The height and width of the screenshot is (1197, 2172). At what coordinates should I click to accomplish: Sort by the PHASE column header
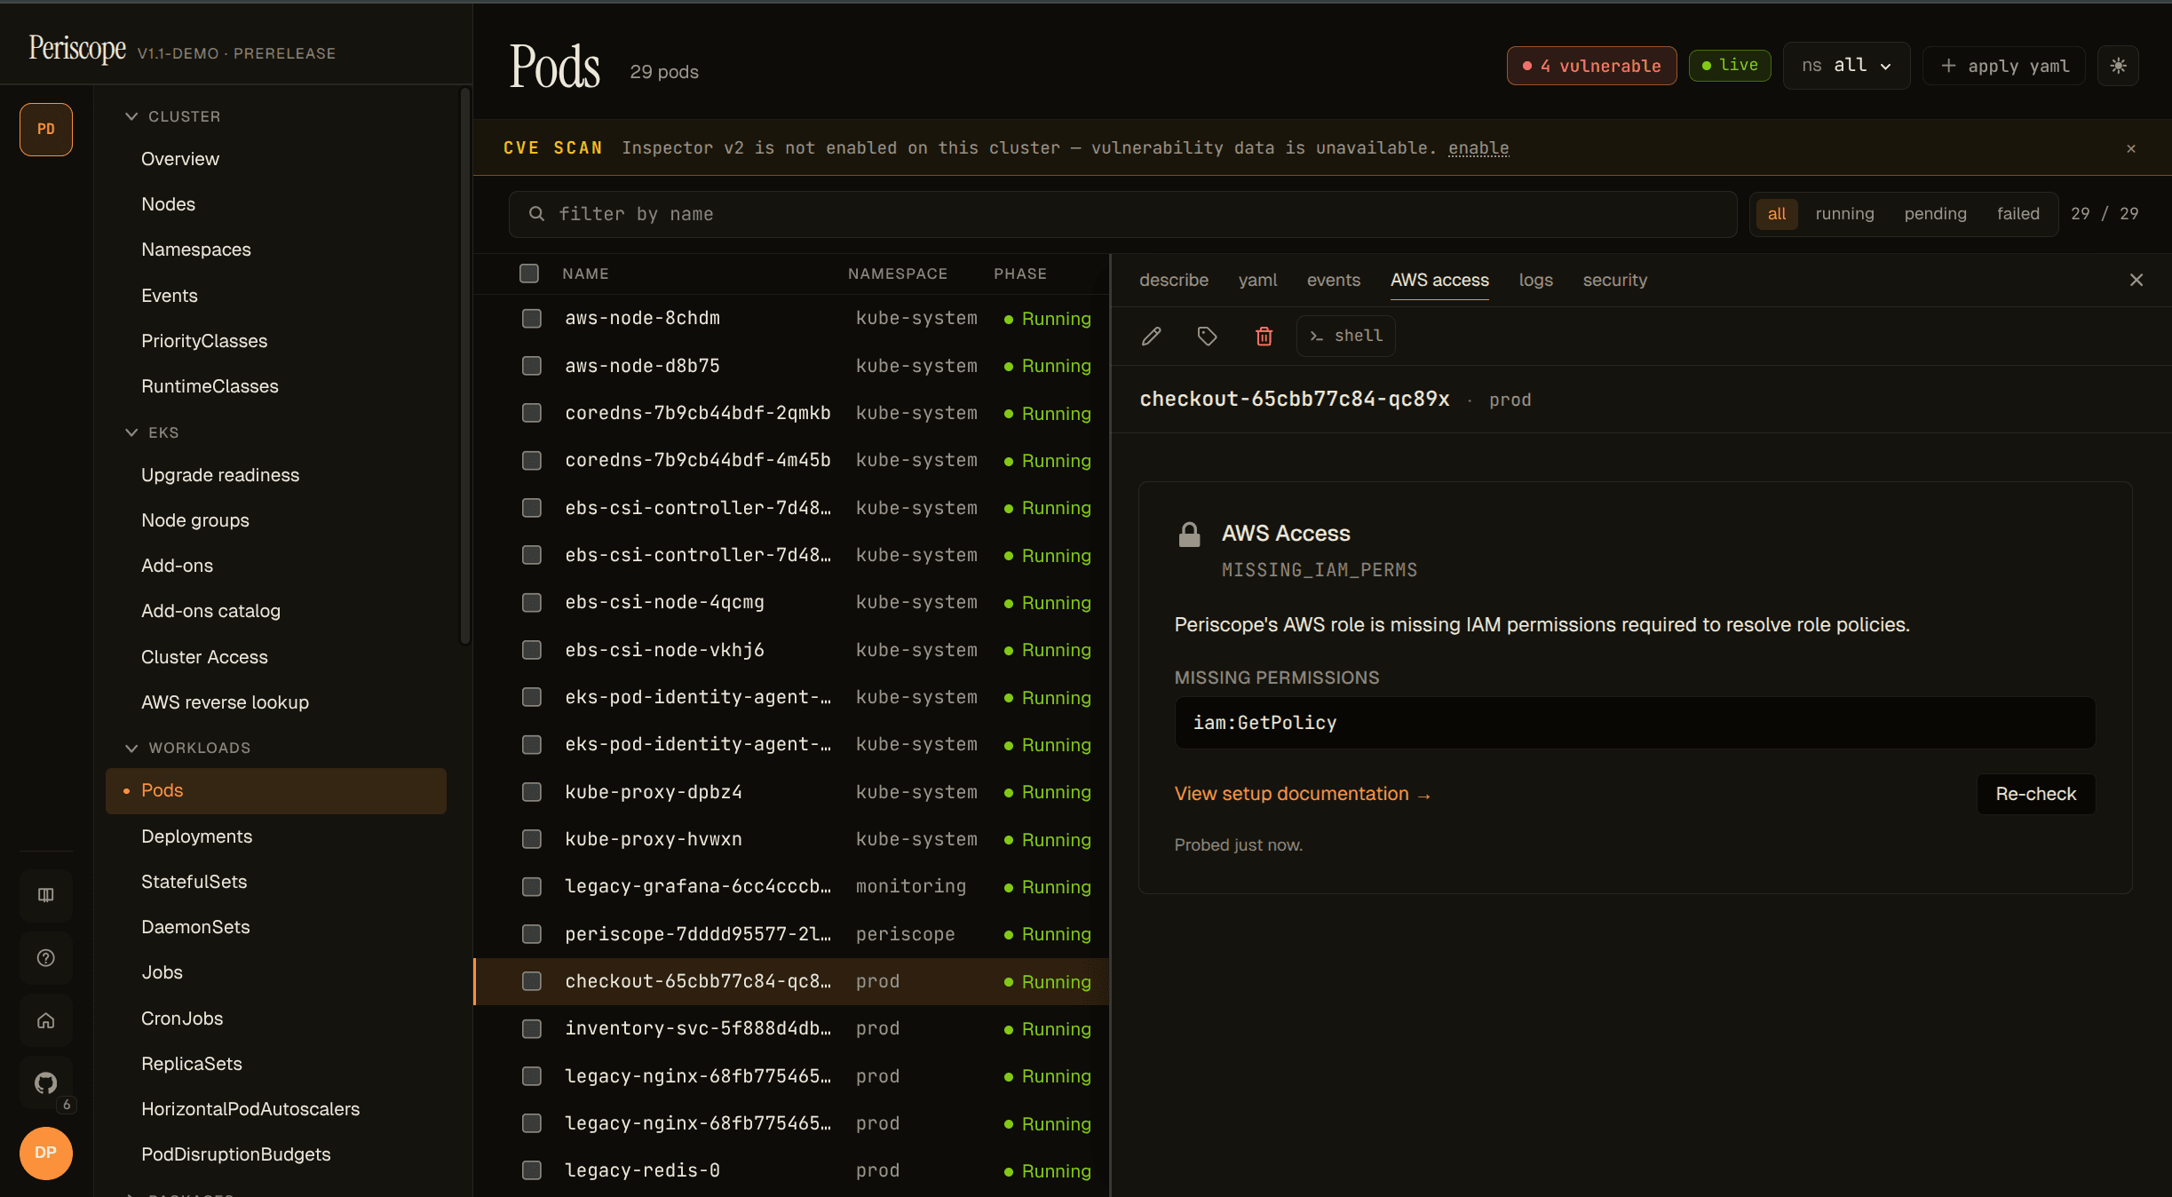pos(1019,273)
